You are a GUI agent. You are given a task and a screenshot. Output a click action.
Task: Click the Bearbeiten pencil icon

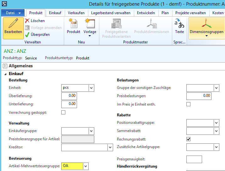coord(13,24)
